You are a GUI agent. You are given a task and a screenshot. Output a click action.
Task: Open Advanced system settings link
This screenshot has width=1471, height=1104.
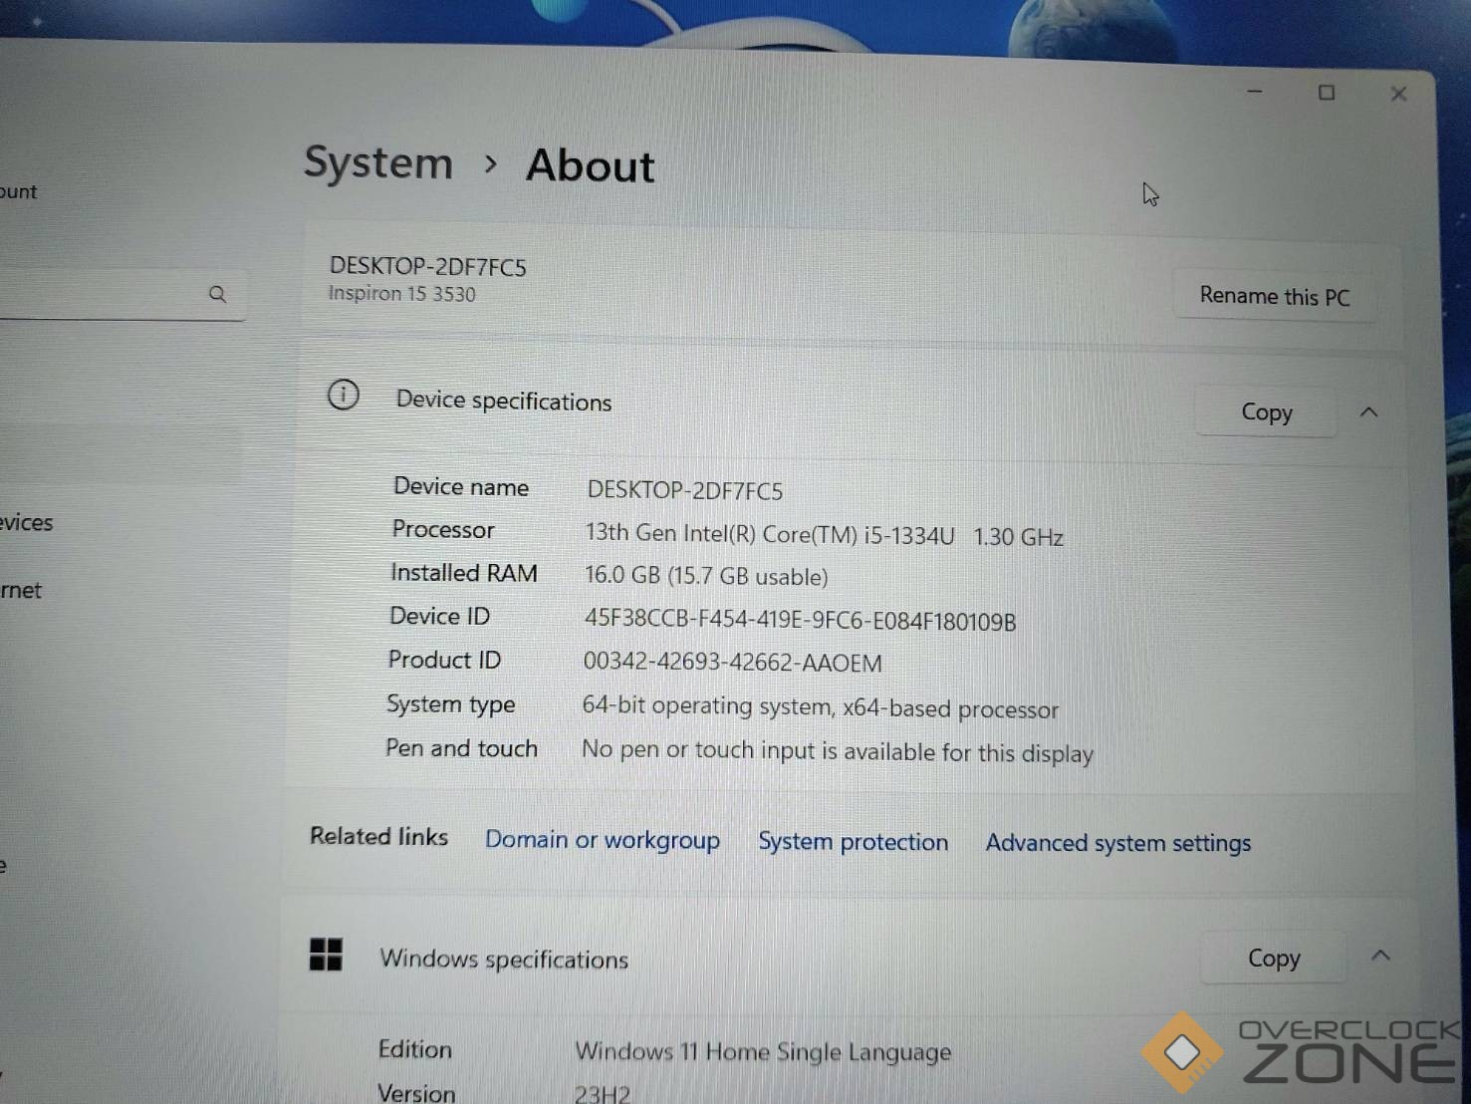click(x=1118, y=843)
